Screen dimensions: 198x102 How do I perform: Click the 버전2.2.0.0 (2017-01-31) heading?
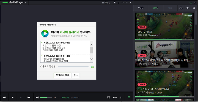pyautogui.click(x=57, y=56)
